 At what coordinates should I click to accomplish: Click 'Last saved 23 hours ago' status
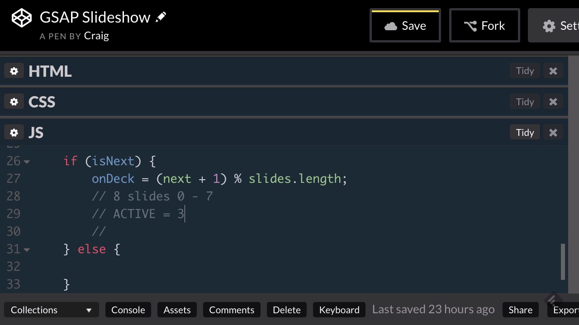click(x=433, y=310)
